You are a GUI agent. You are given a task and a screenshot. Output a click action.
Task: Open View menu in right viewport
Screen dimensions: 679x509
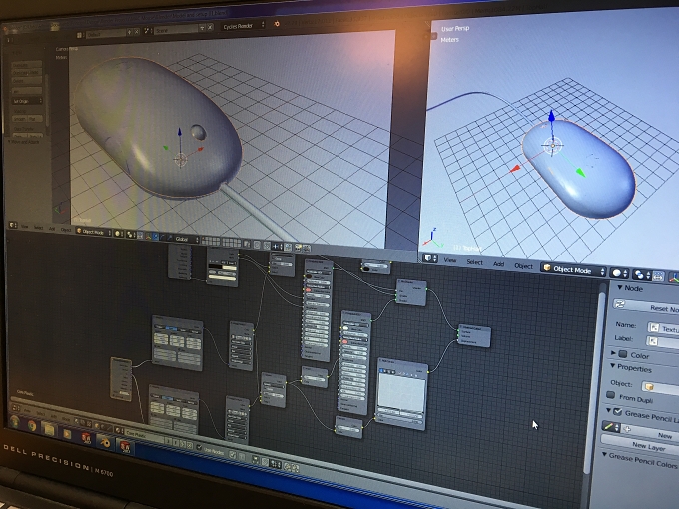click(450, 260)
